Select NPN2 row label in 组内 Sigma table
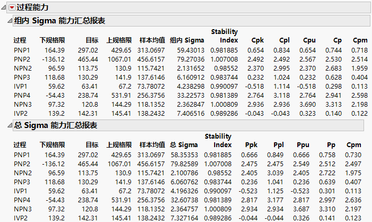 pyautogui.click(x=23, y=69)
